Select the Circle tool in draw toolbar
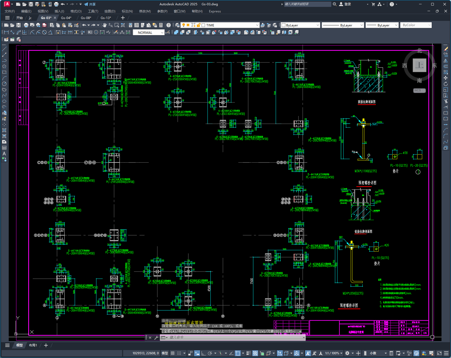 click(4, 84)
